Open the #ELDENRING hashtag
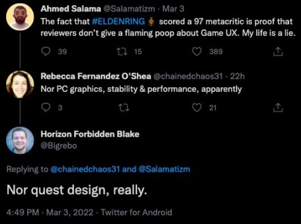Image resolution: width=301 pixels, height=224 pixels. [x=119, y=22]
